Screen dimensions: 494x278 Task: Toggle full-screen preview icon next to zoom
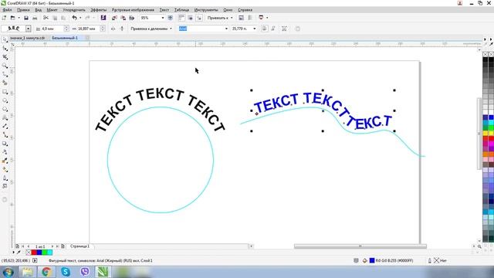tap(170, 18)
